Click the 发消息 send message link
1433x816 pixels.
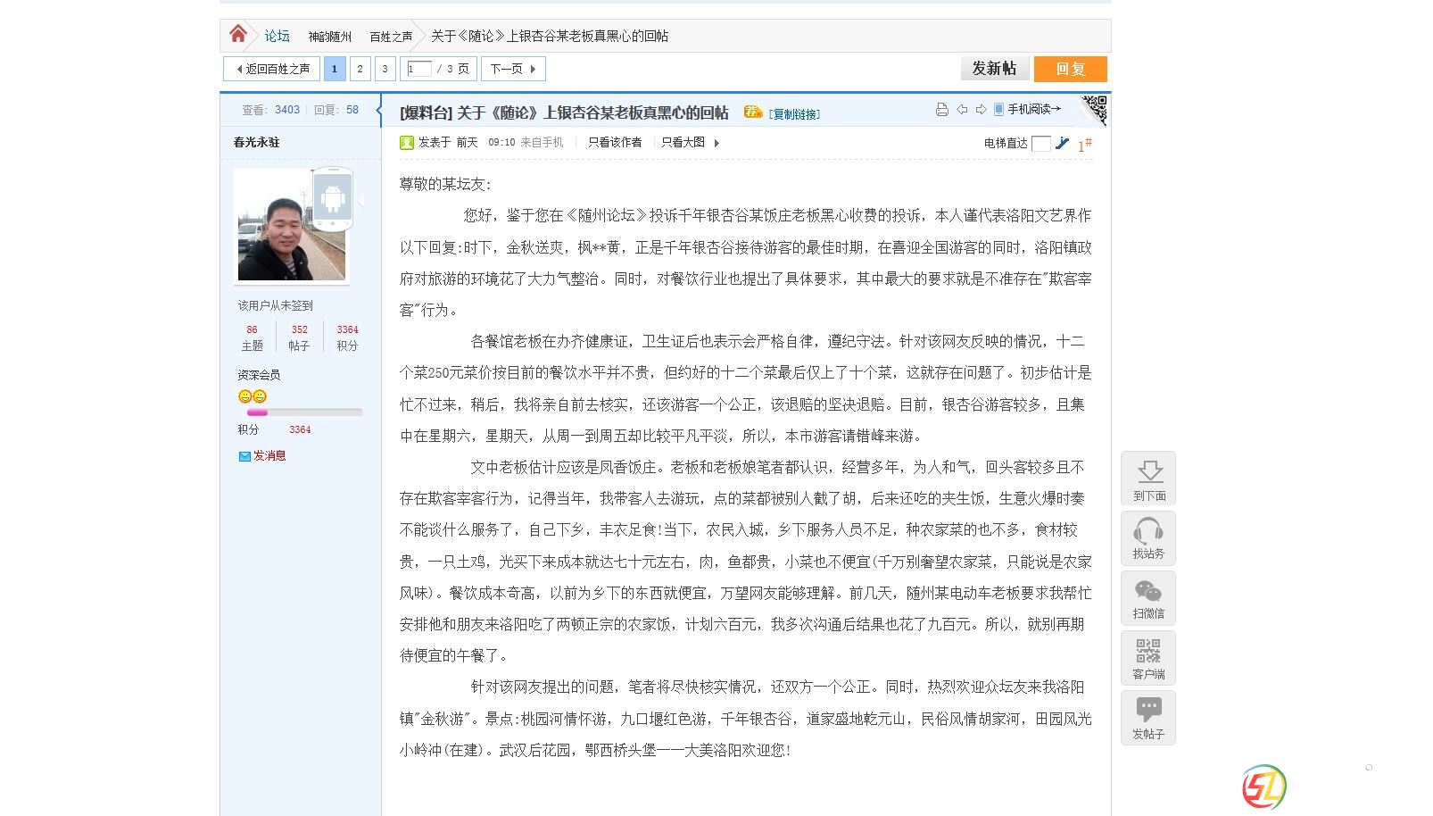coord(269,456)
